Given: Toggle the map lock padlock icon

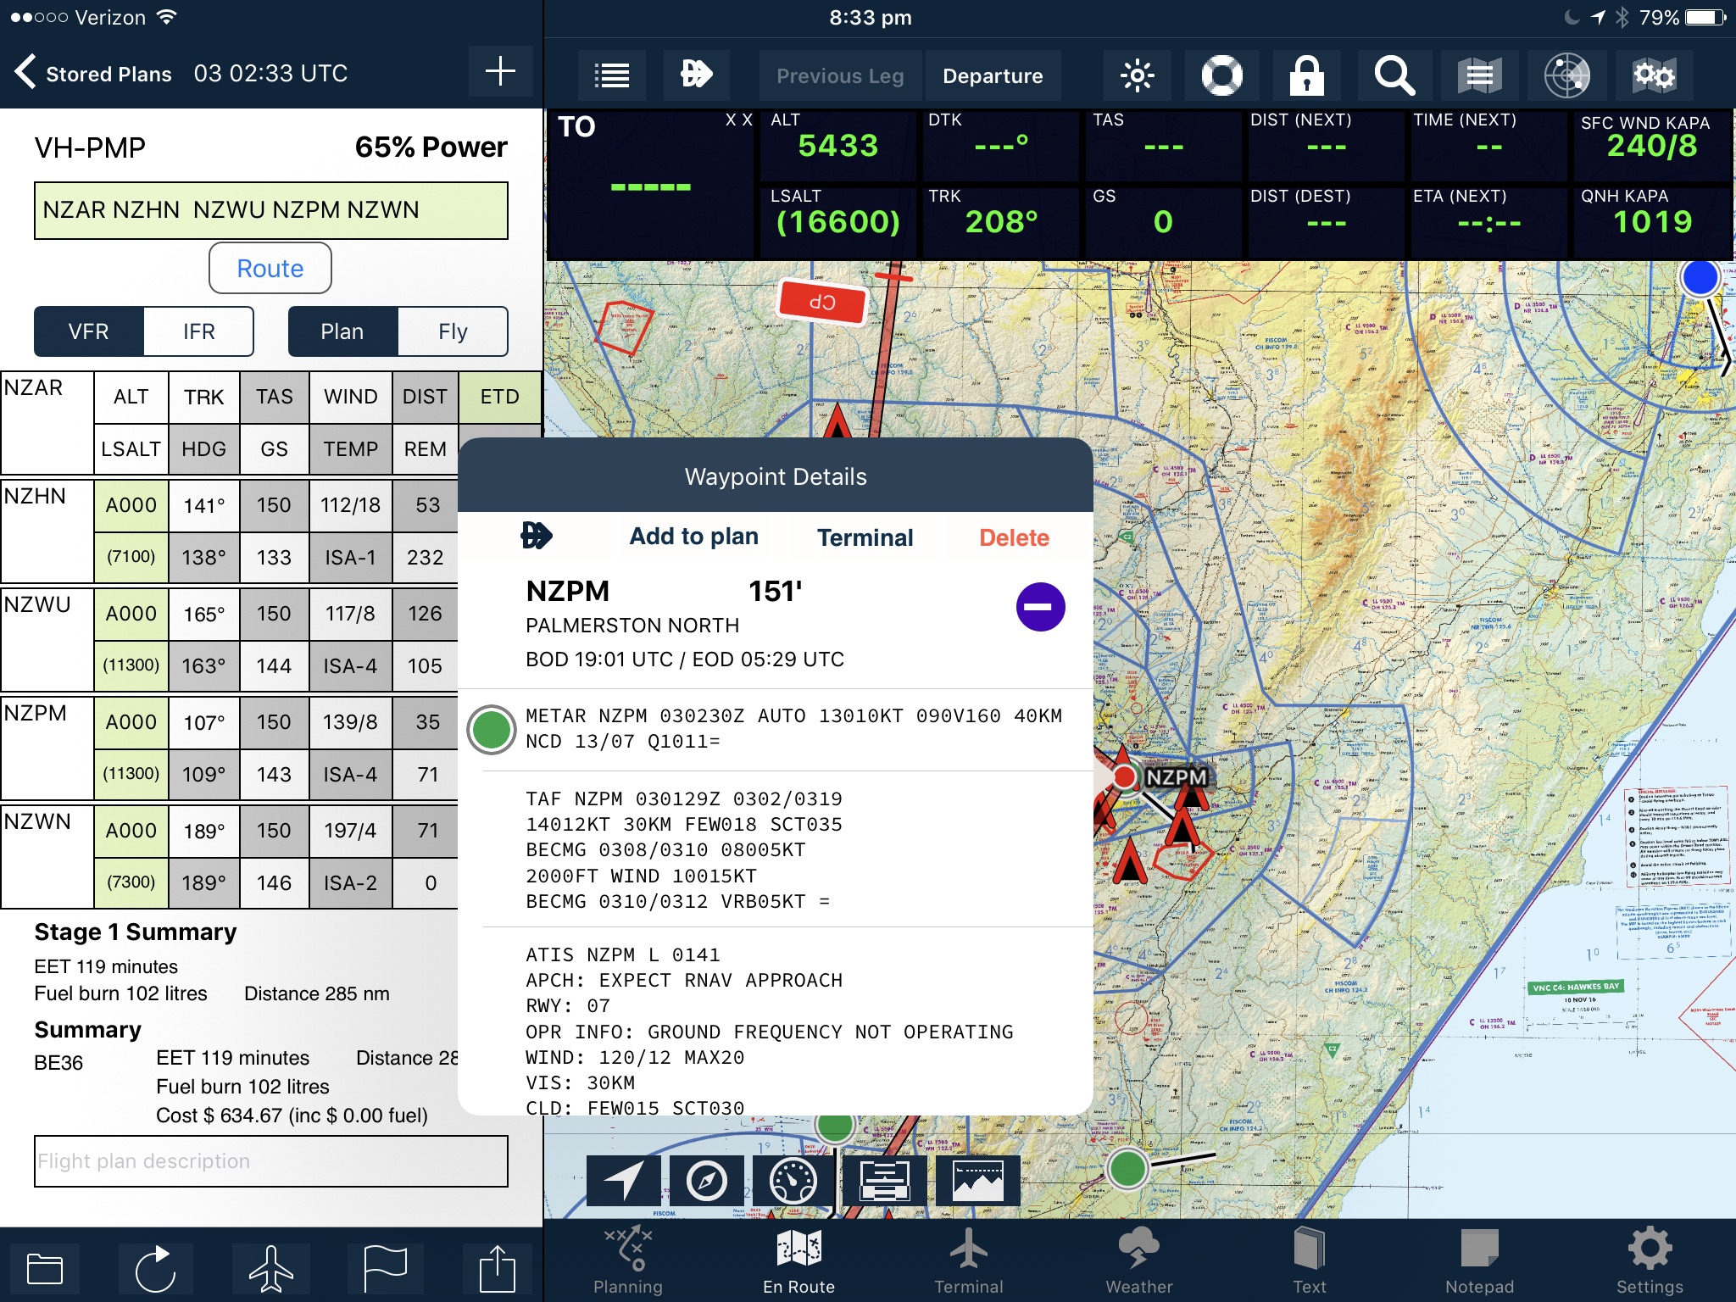Looking at the screenshot, I should click(x=1306, y=75).
